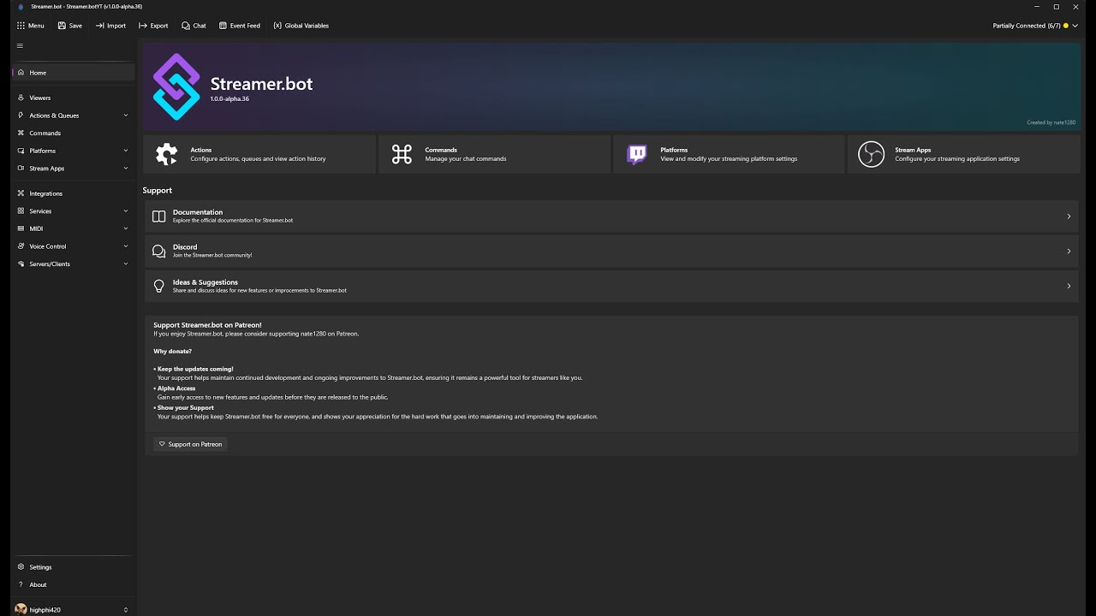Click the 'Support' section heading
The image size is (1096, 616).
point(158,190)
